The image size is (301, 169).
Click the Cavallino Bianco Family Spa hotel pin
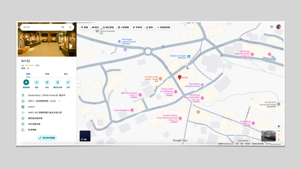pos(180,118)
